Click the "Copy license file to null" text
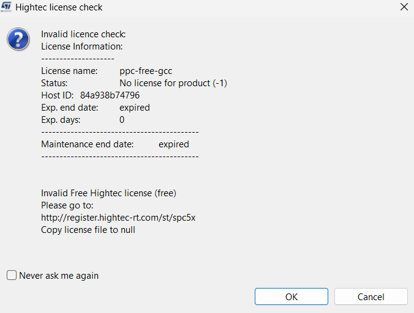Viewport: 414px width, 313px height. (88, 230)
